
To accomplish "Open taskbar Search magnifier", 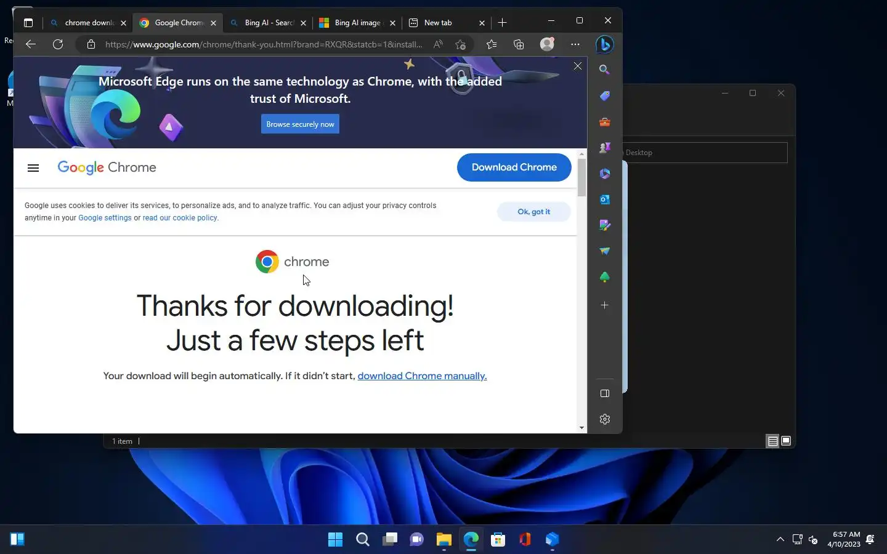I will point(363,540).
